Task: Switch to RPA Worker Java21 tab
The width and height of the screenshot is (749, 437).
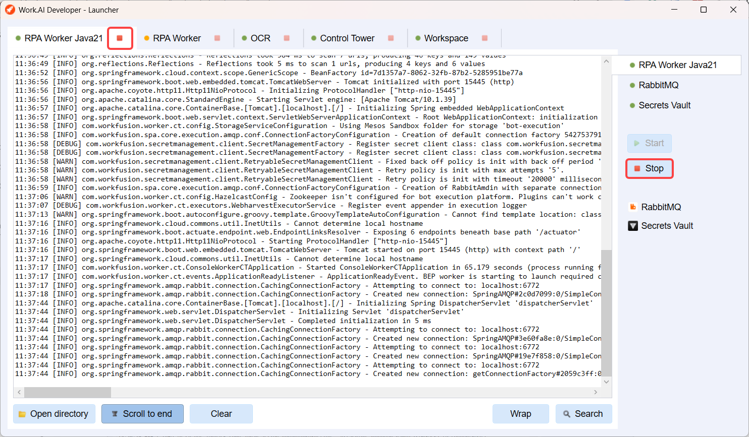Action: pos(64,38)
